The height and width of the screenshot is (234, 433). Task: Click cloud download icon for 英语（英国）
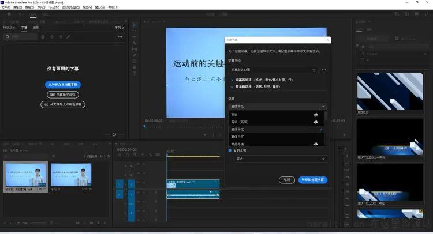click(316, 122)
